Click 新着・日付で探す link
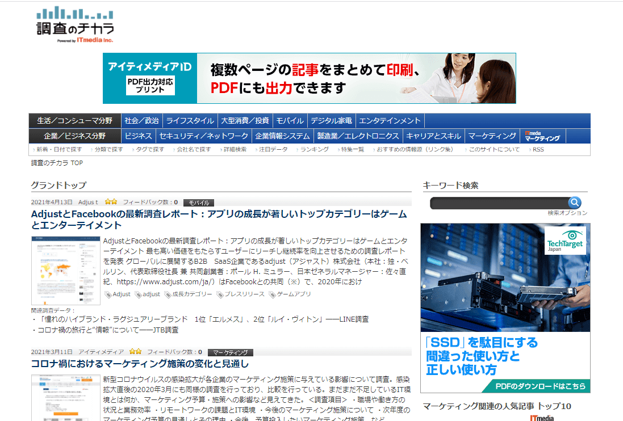The image size is (623, 421). point(59,150)
